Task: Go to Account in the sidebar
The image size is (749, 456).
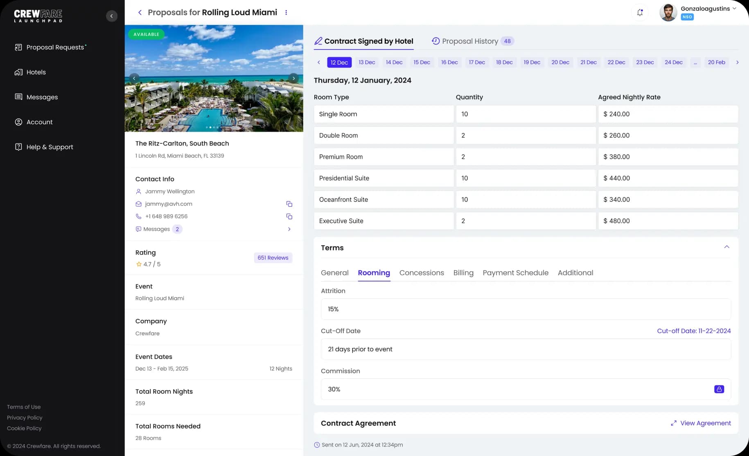Action: (34, 122)
